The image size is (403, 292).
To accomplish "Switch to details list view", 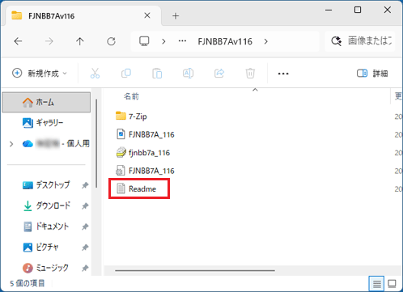I will point(376,283).
